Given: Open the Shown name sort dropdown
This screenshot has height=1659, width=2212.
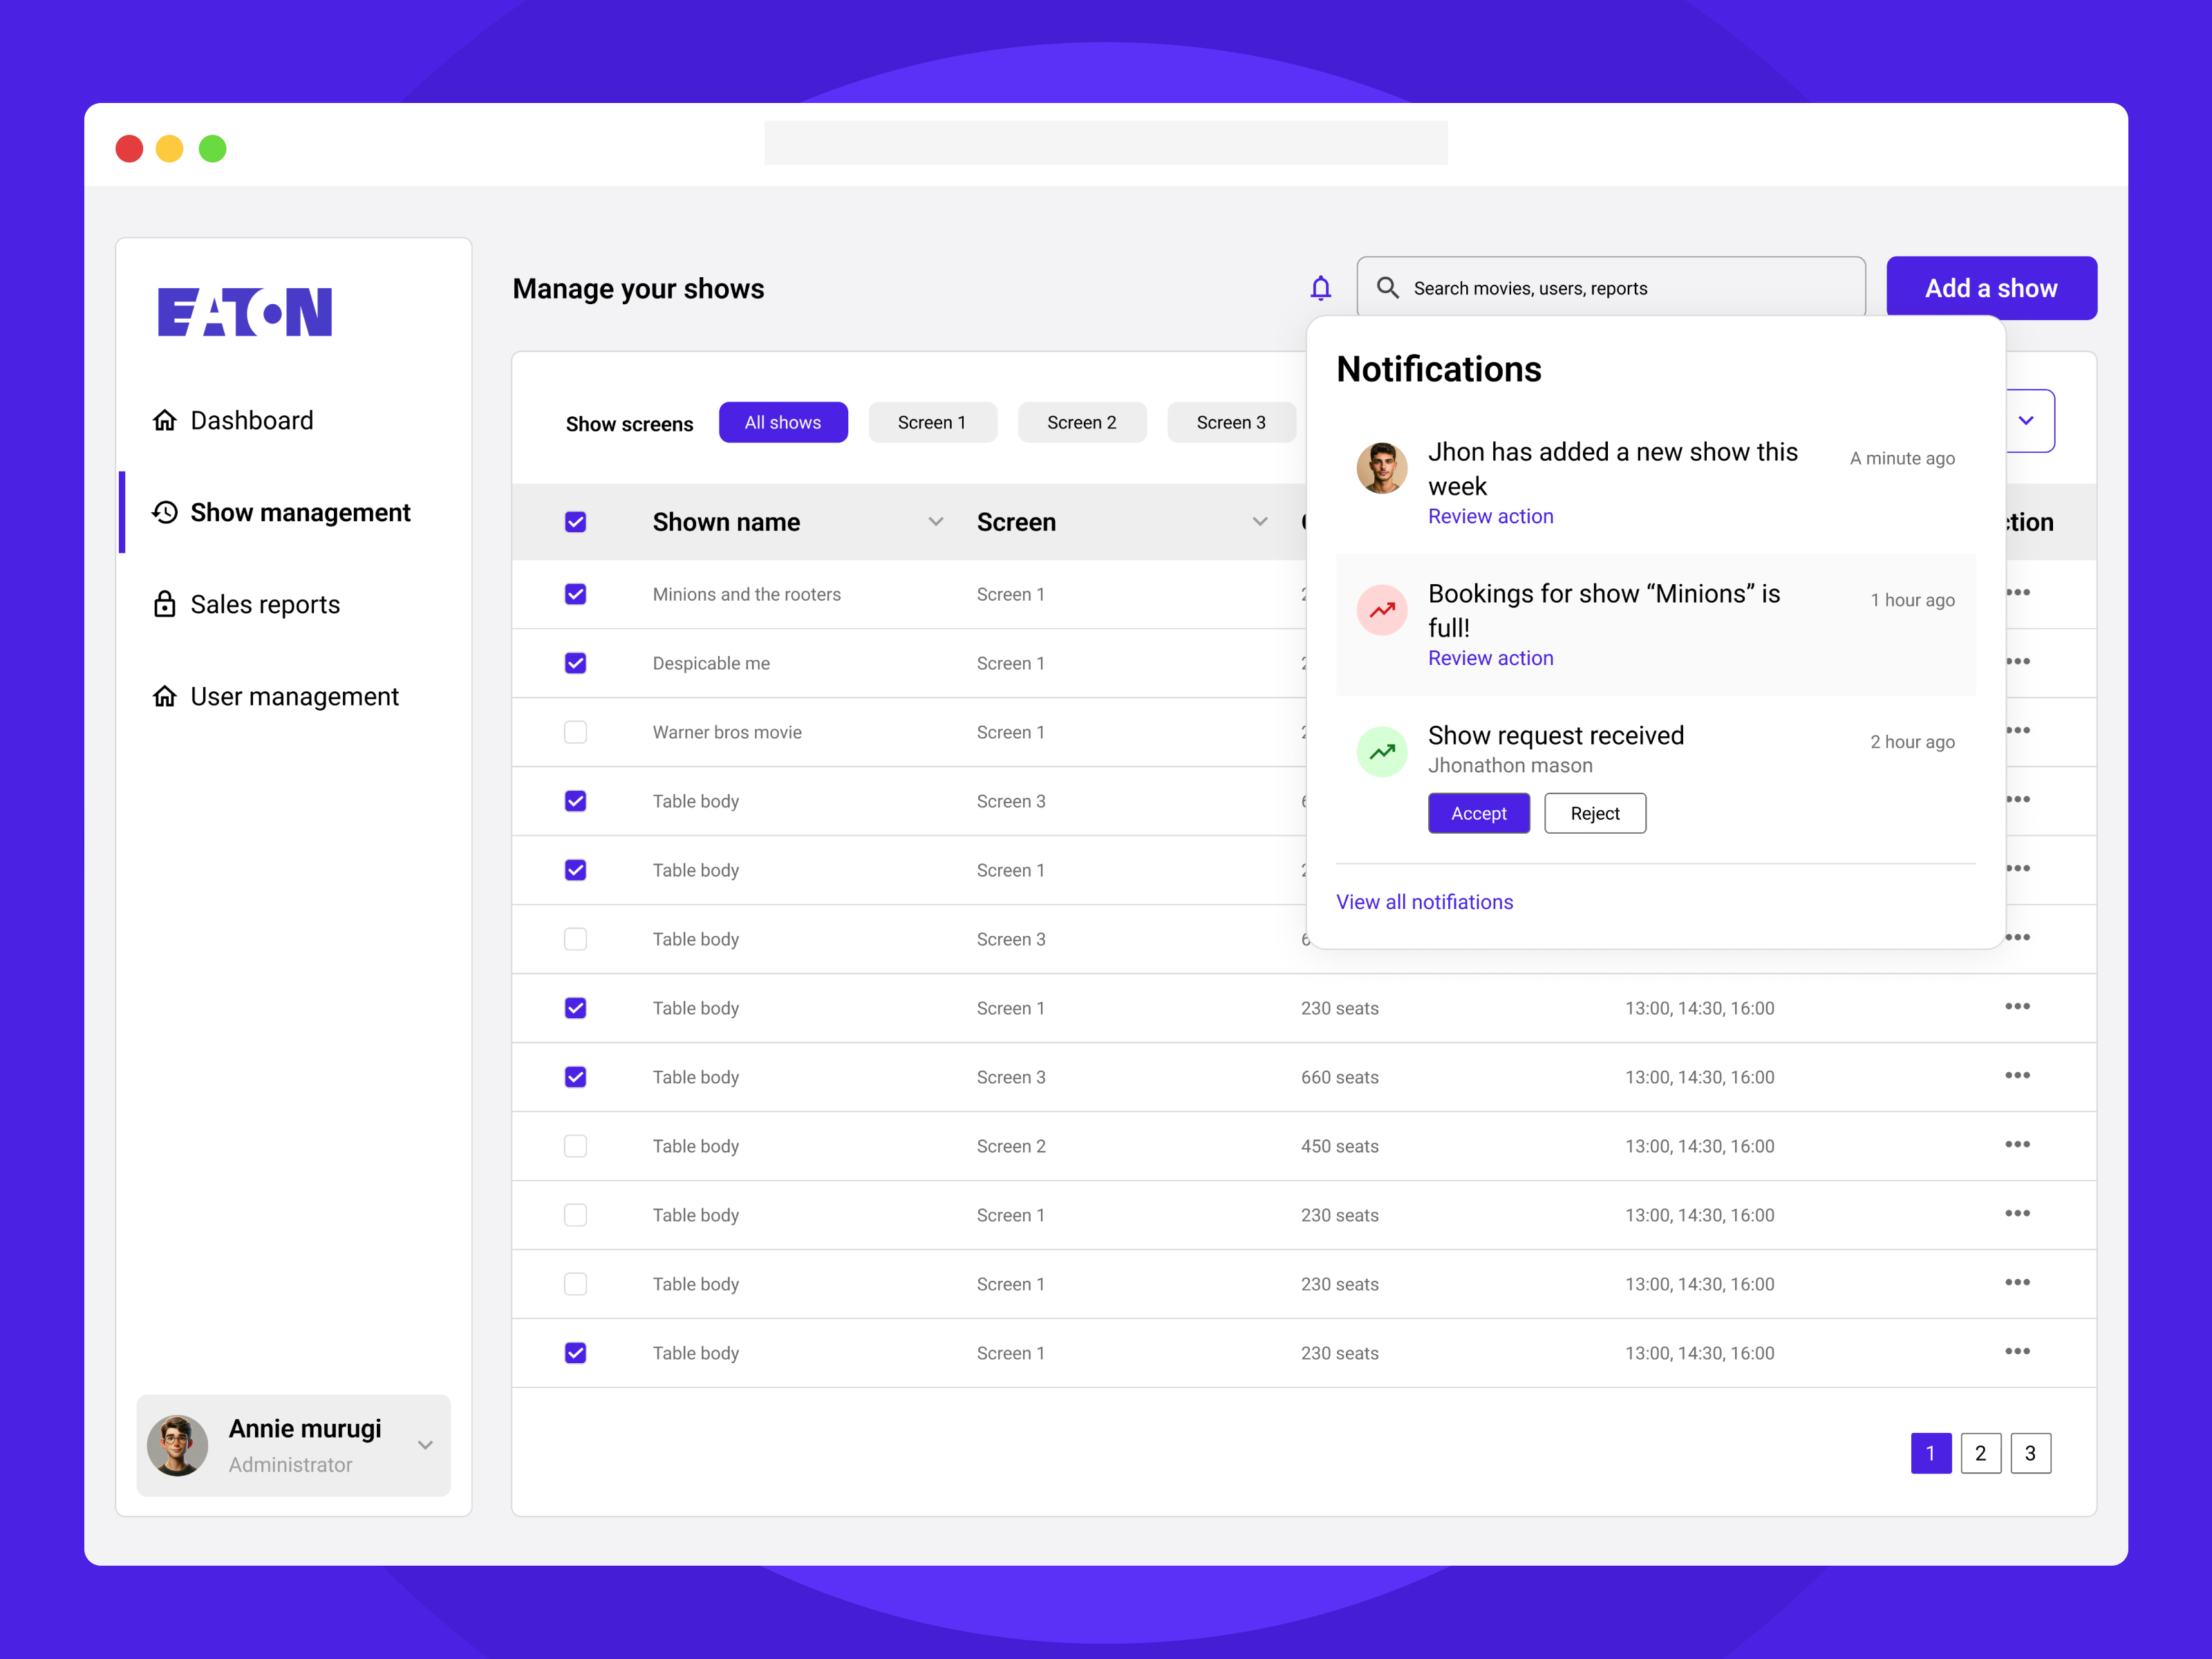Looking at the screenshot, I should pos(936,521).
